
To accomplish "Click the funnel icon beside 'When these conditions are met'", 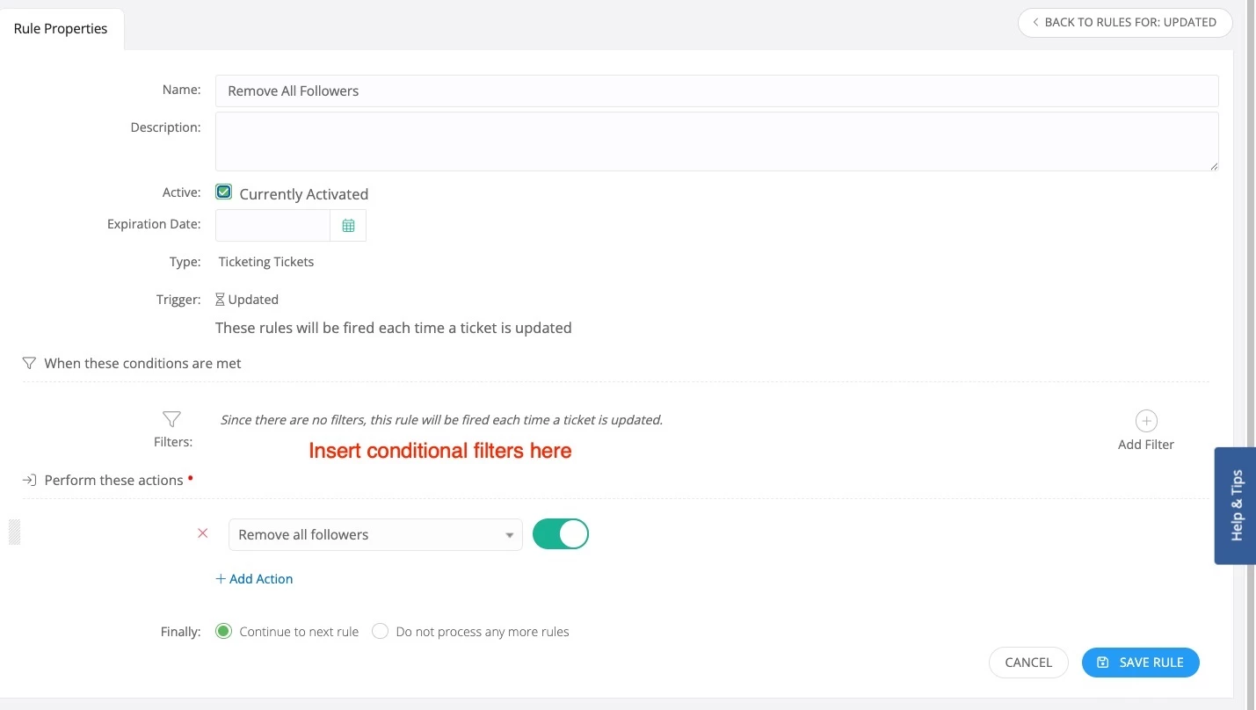I will pyautogui.click(x=29, y=363).
